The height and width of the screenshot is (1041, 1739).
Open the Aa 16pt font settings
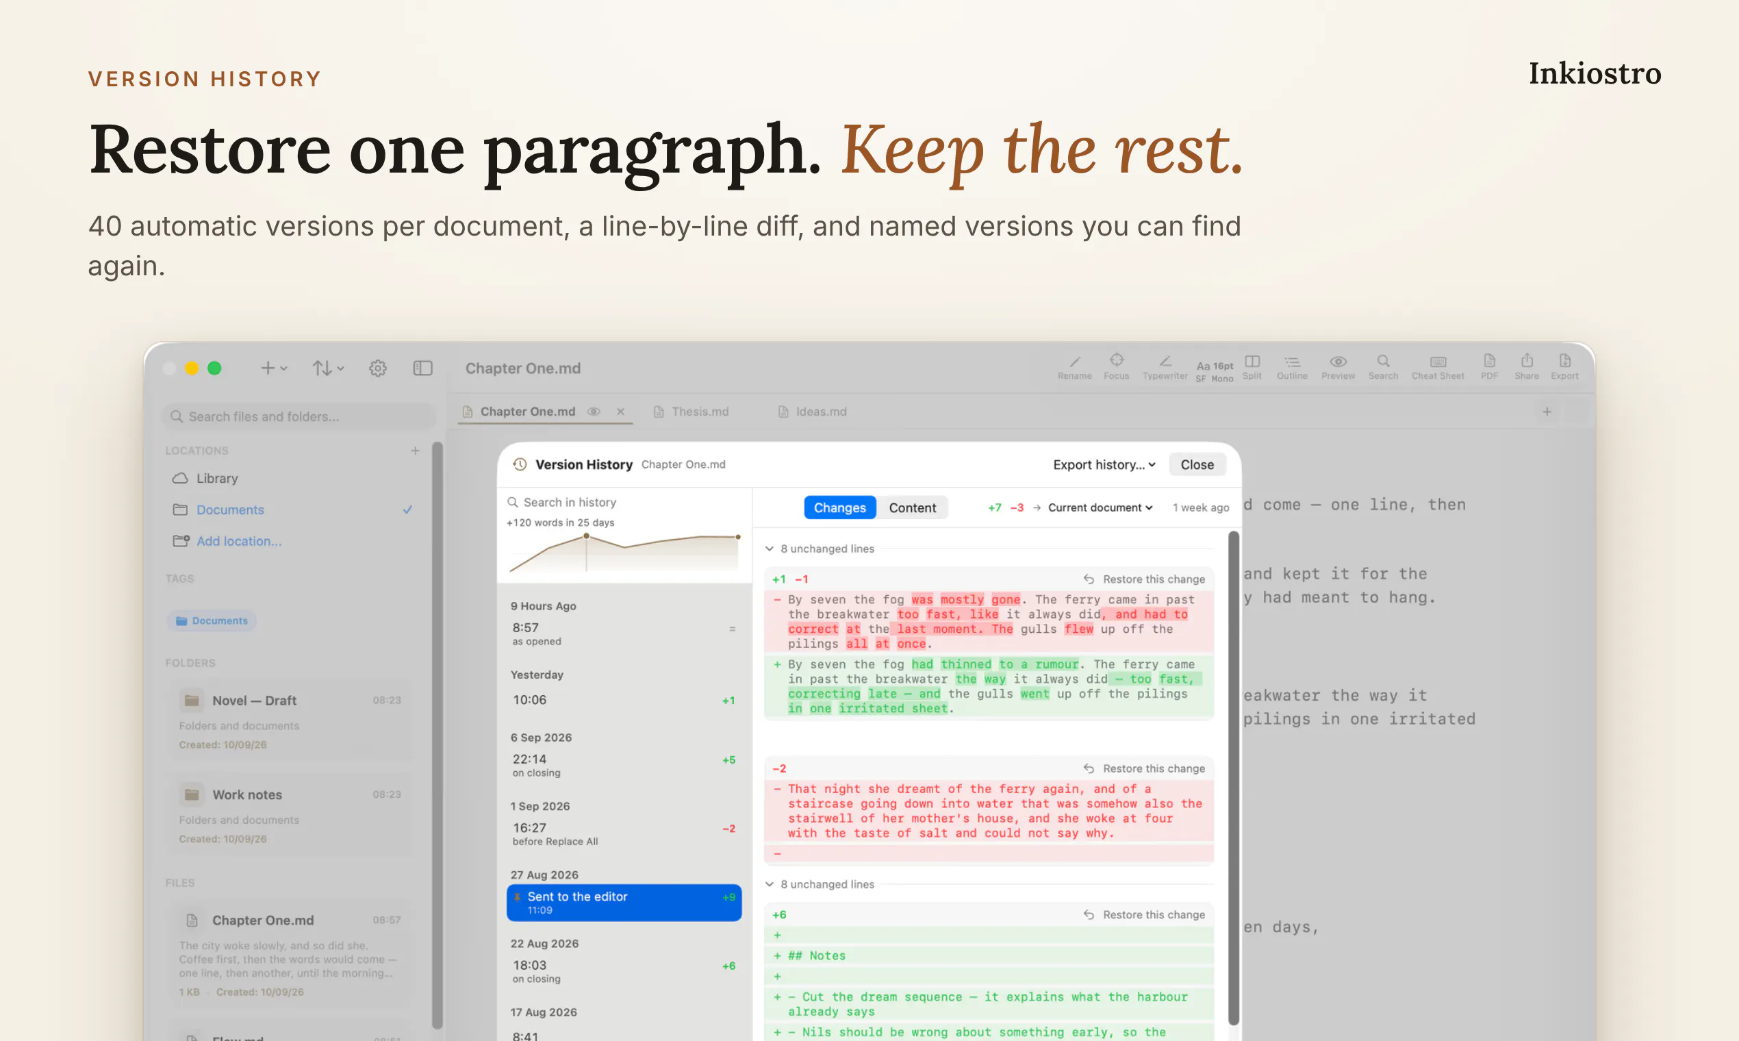[1215, 371]
